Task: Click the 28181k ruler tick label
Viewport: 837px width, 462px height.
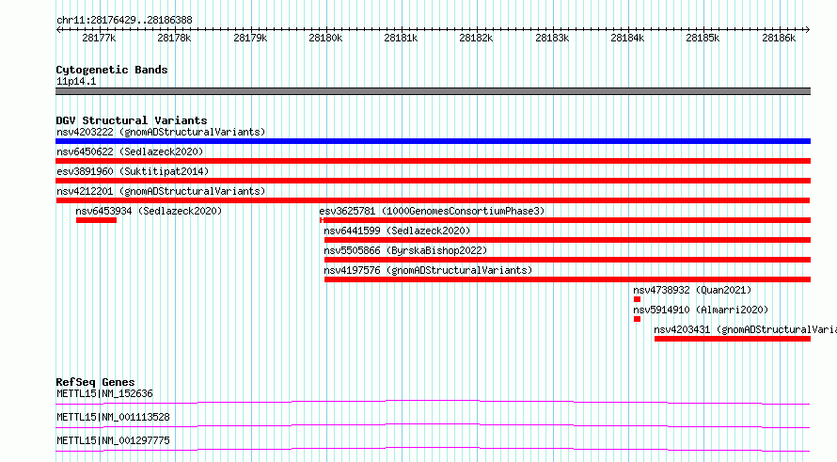Action: (x=401, y=39)
